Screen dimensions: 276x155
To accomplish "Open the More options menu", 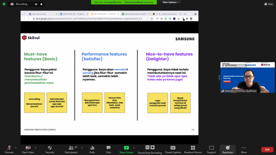I will pos(244,149).
